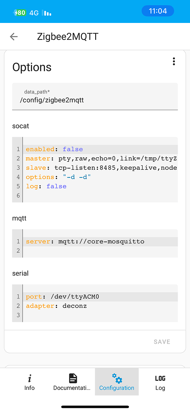Tap the 11:04 clock pill
The image size is (190, 412).
pos(158,11)
